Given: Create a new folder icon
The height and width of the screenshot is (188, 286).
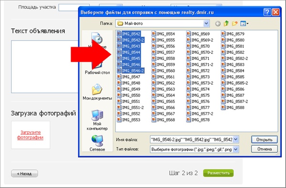Looking at the screenshot, I should click(235, 23).
